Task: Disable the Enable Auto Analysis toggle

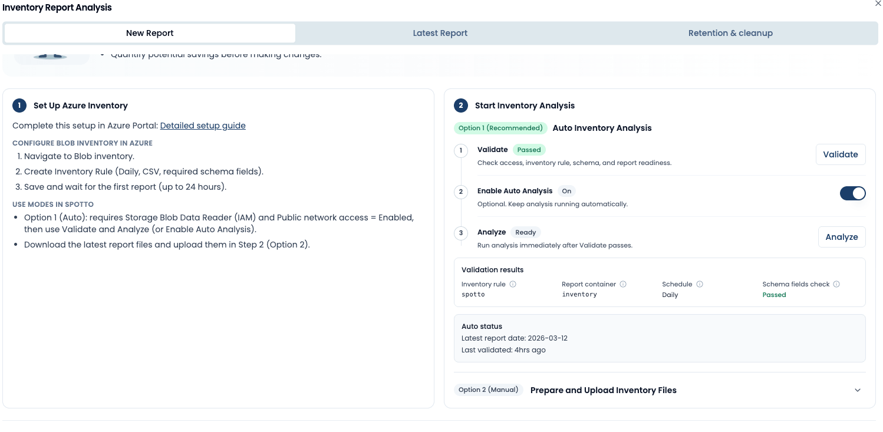Action: pyautogui.click(x=853, y=193)
